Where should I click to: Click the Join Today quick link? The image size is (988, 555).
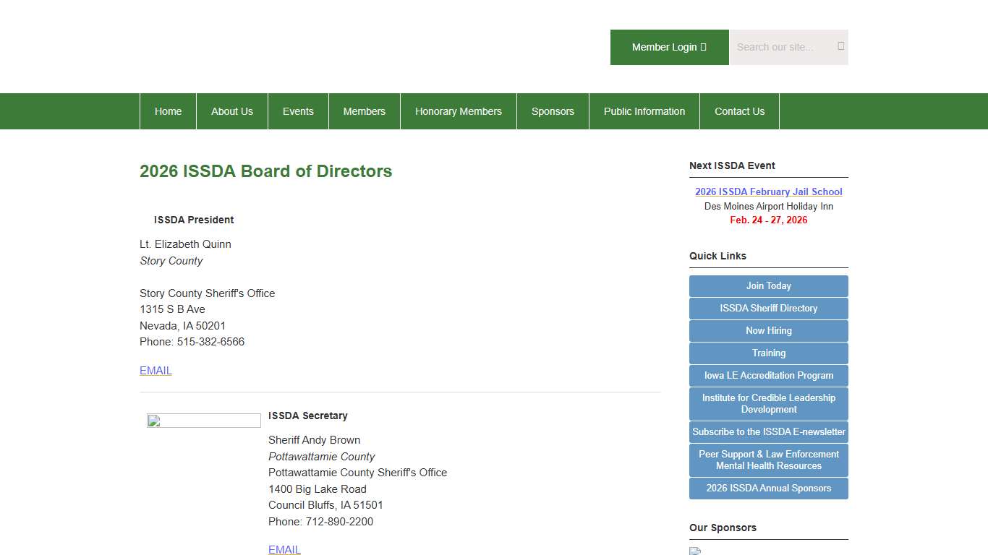click(x=768, y=285)
